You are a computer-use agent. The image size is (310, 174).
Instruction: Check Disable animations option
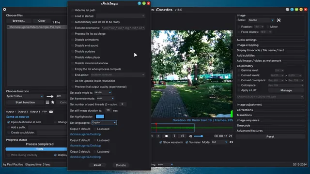[x=72, y=40]
